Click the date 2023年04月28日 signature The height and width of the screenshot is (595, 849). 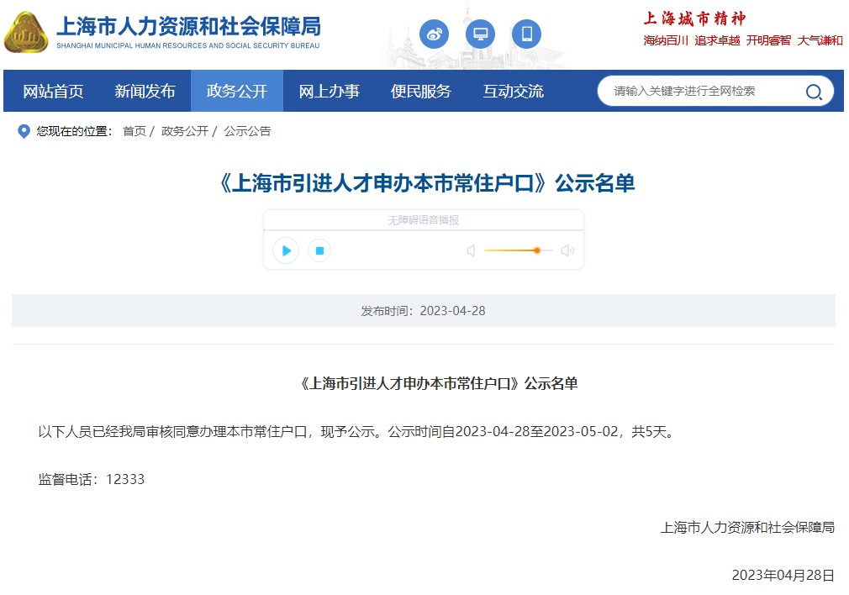pyautogui.click(x=783, y=575)
